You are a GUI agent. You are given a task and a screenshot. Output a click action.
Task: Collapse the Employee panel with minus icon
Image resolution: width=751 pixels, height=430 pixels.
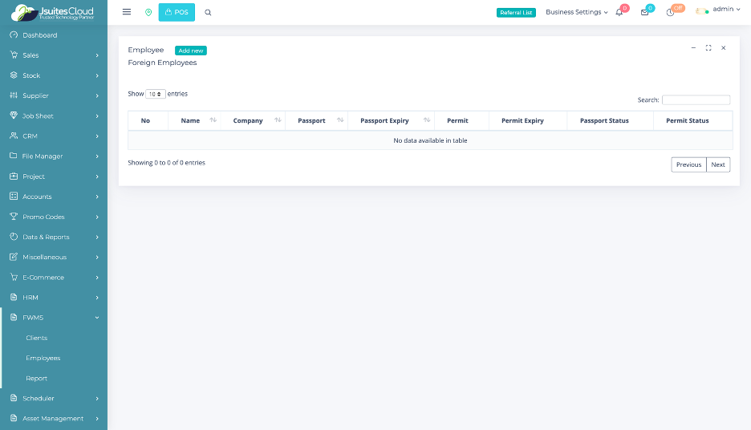[x=693, y=48]
